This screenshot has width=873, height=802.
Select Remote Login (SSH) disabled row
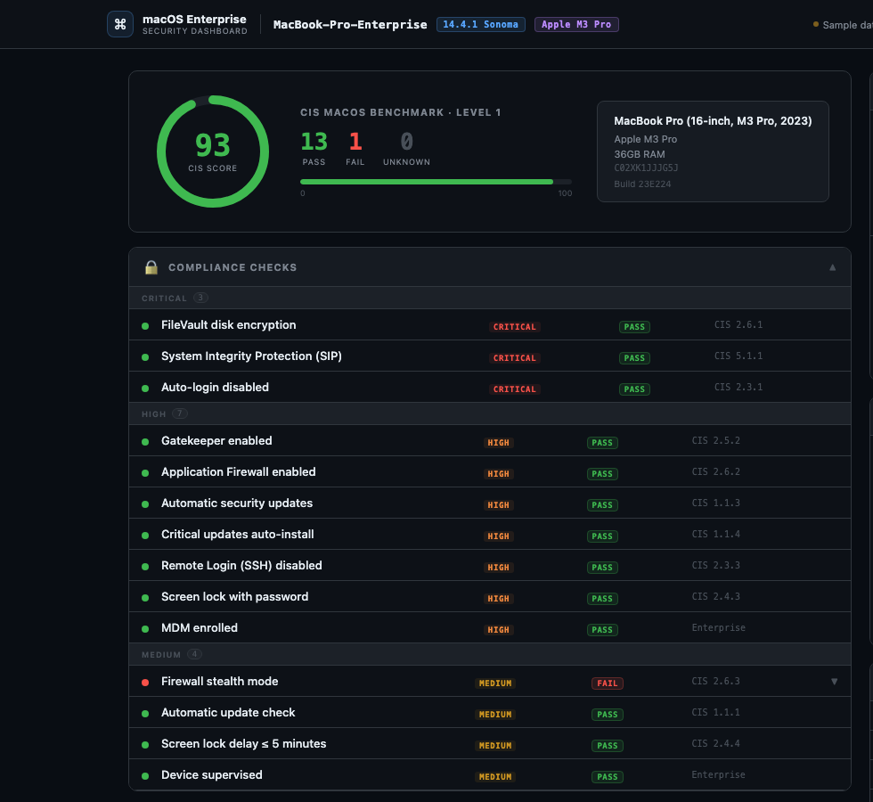(489, 565)
